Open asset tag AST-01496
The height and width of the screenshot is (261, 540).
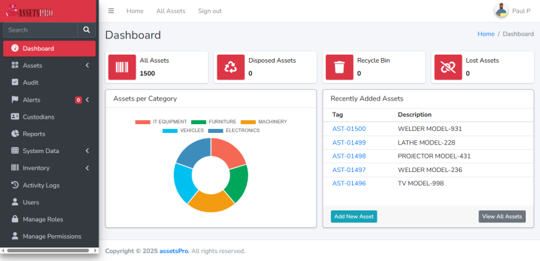tap(349, 183)
